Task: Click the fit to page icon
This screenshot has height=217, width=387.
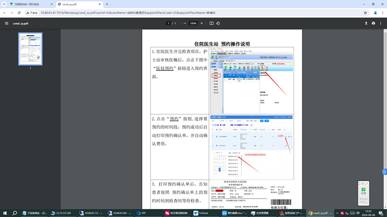Action: pyautogui.click(x=211, y=23)
